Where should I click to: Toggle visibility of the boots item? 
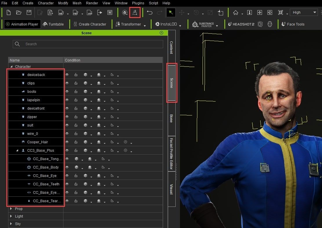click(x=67, y=92)
